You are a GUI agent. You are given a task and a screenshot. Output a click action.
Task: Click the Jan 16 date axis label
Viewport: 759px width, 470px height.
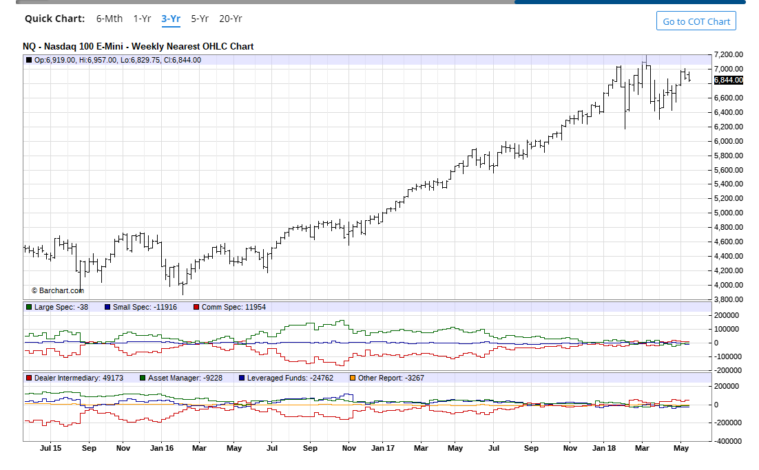(162, 448)
